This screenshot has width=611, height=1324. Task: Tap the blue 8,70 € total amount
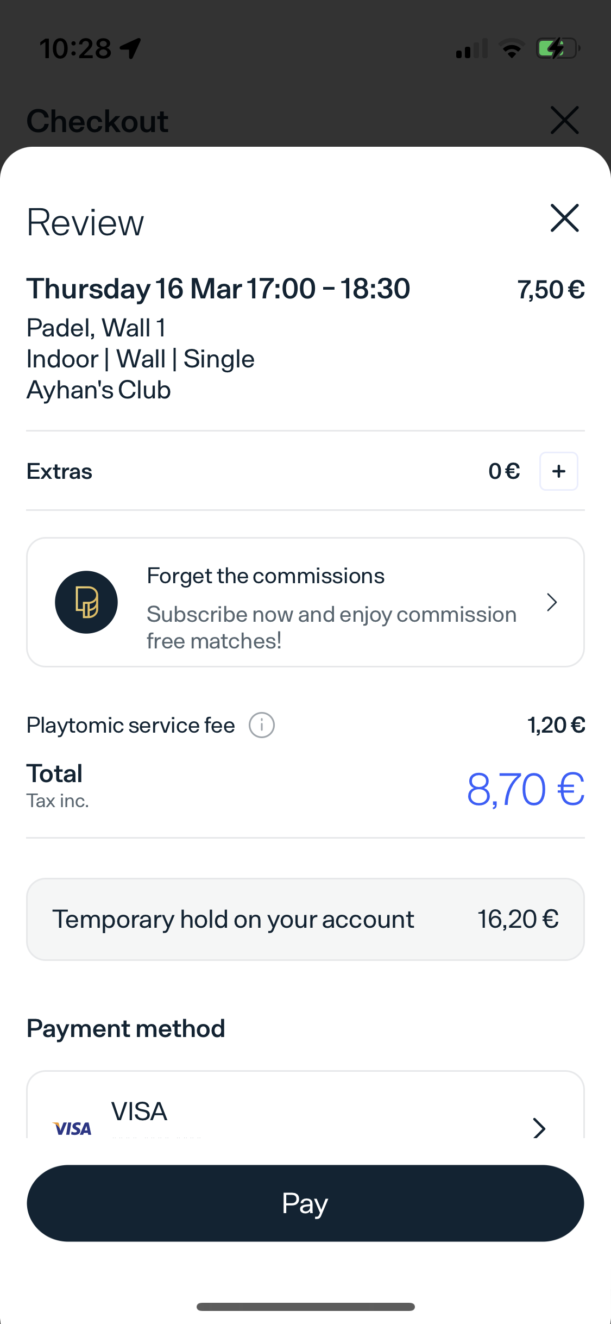[525, 789]
